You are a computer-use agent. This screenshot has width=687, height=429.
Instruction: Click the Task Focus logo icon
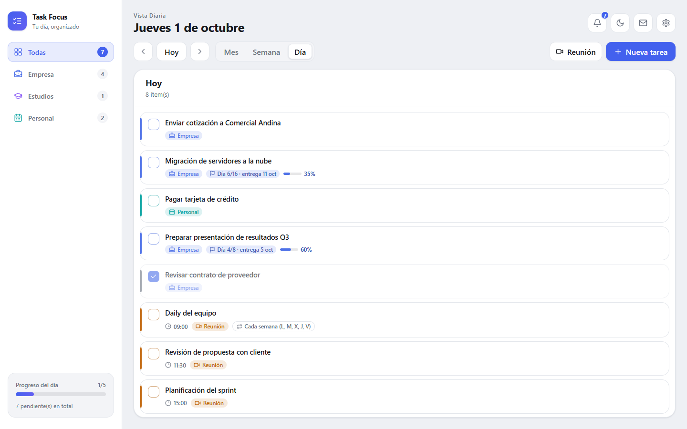pyautogui.click(x=17, y=21)
